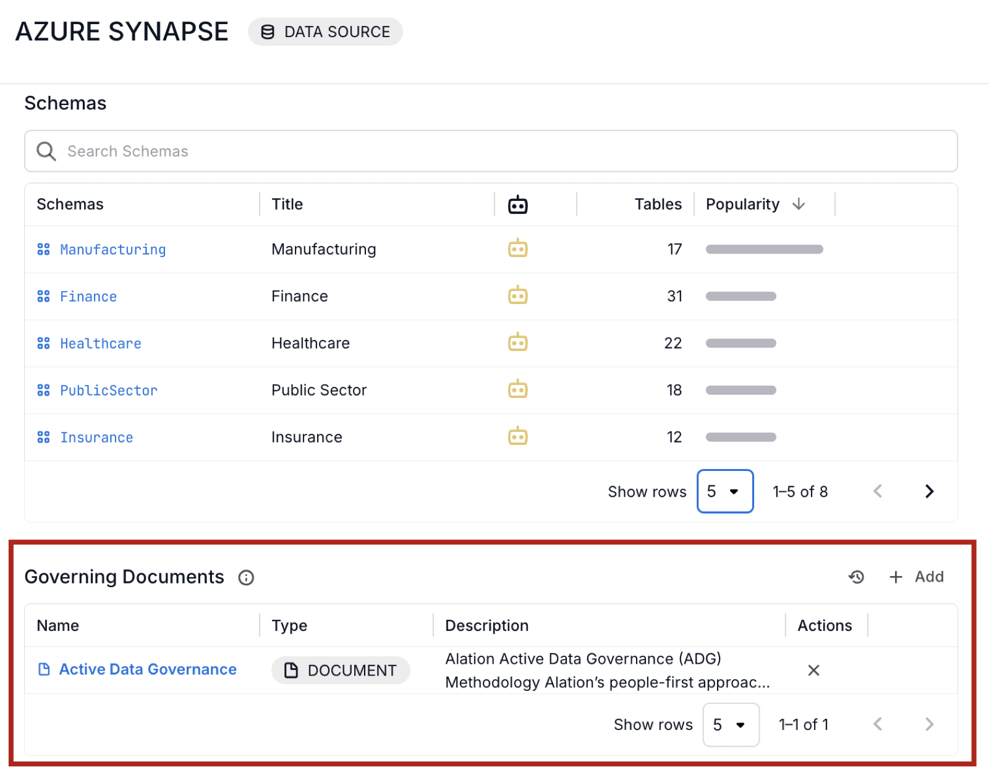
Task: View Governing Documents history icon
Action: (856, 577)
